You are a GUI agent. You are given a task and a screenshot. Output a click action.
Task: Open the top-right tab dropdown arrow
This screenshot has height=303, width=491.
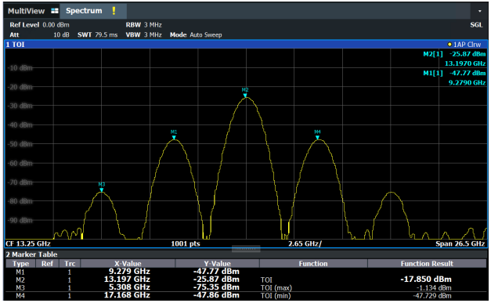coord(479,11)
